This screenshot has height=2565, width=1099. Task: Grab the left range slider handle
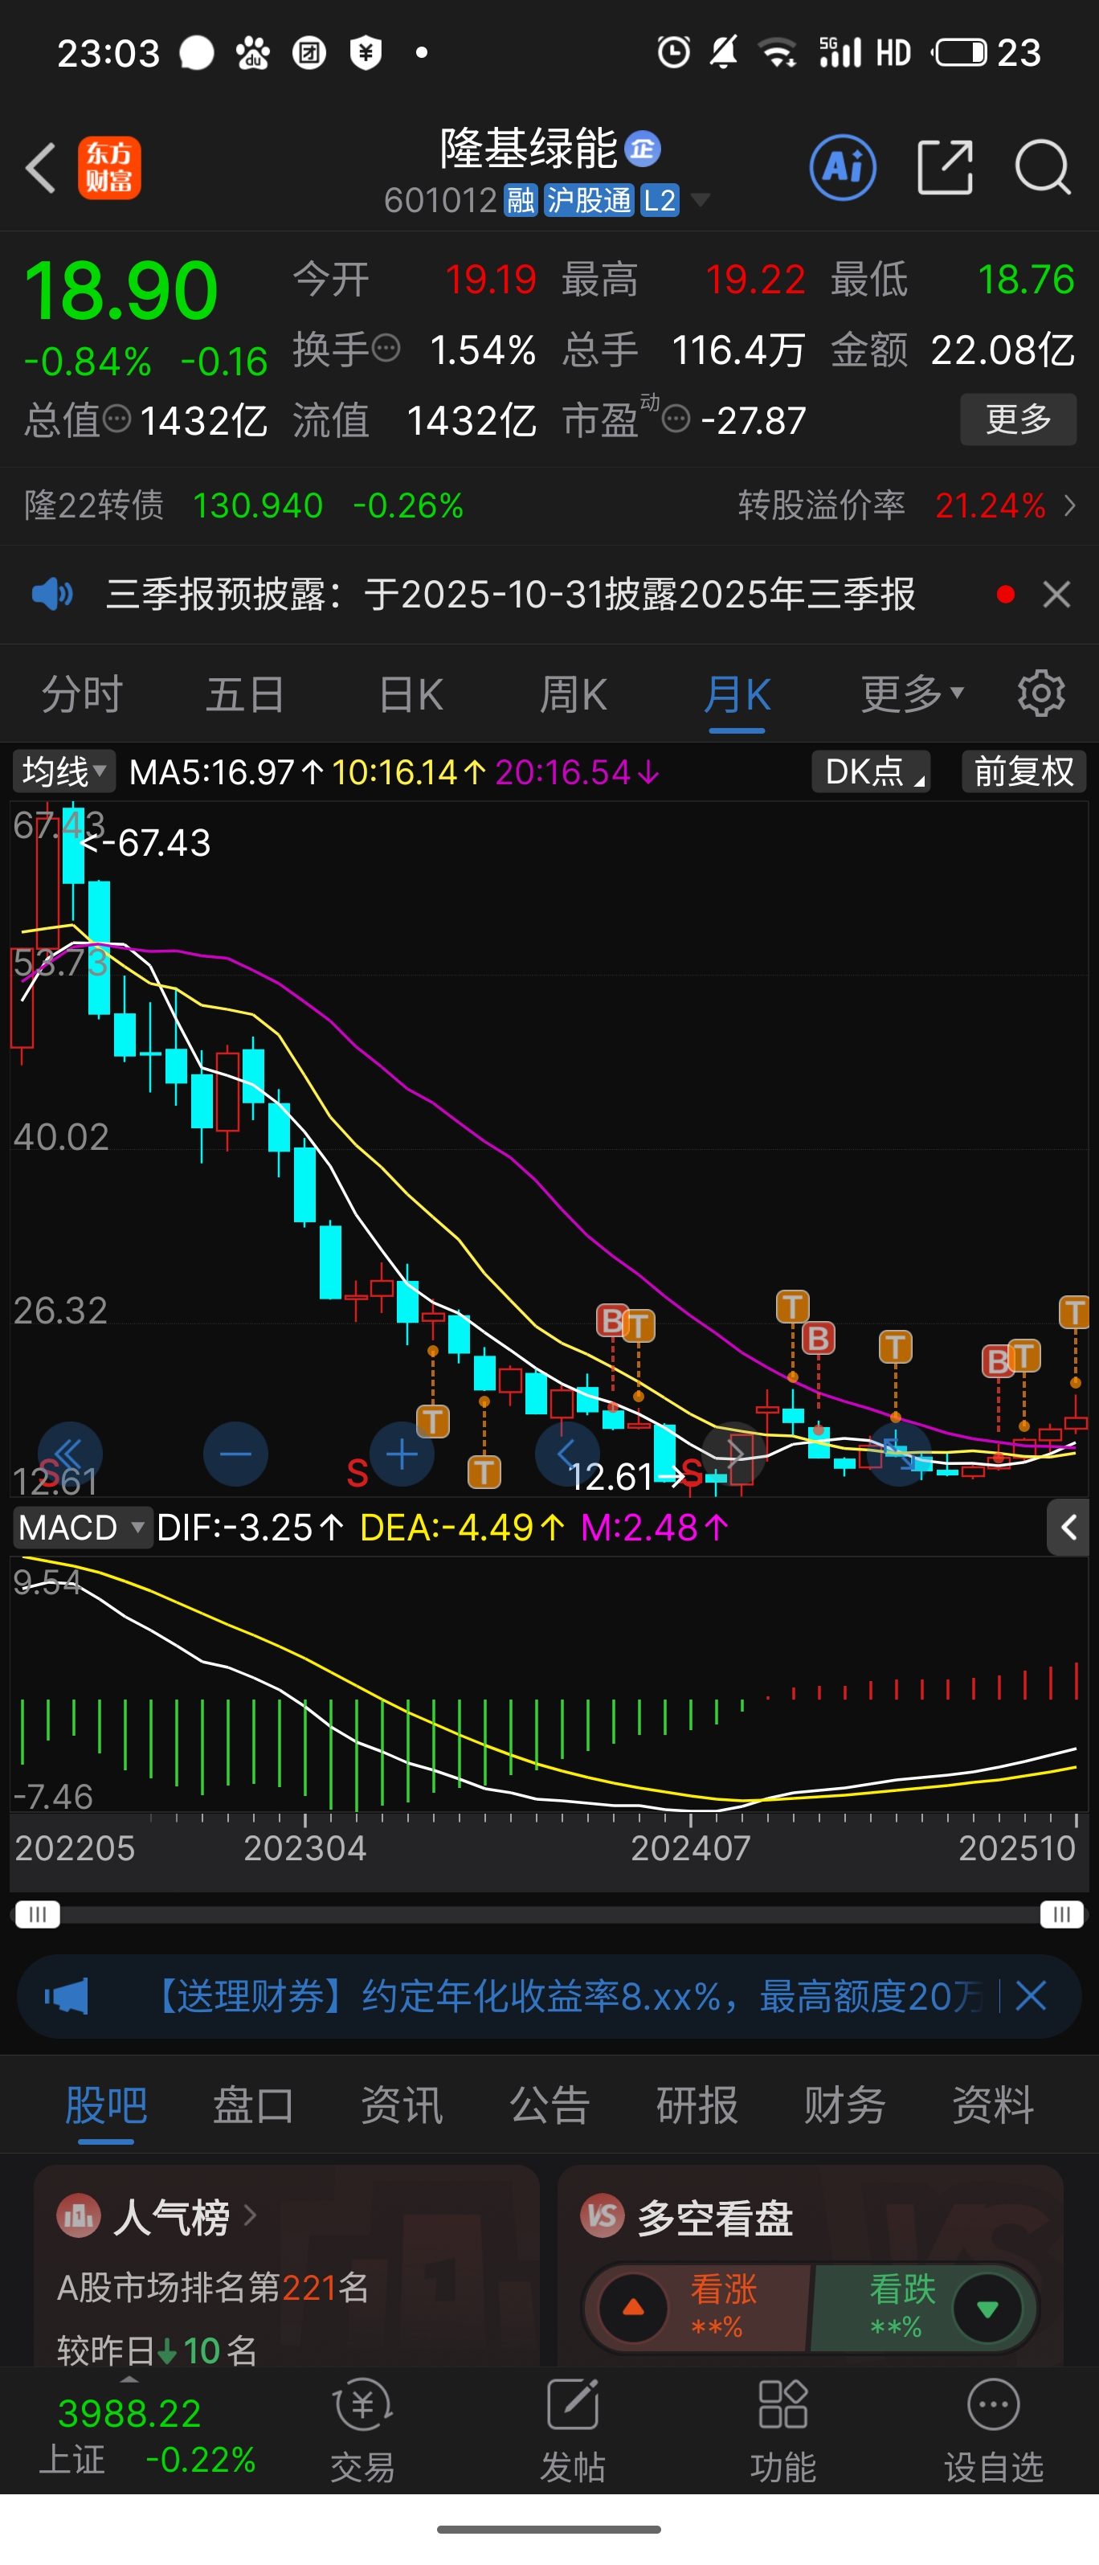38,1915
